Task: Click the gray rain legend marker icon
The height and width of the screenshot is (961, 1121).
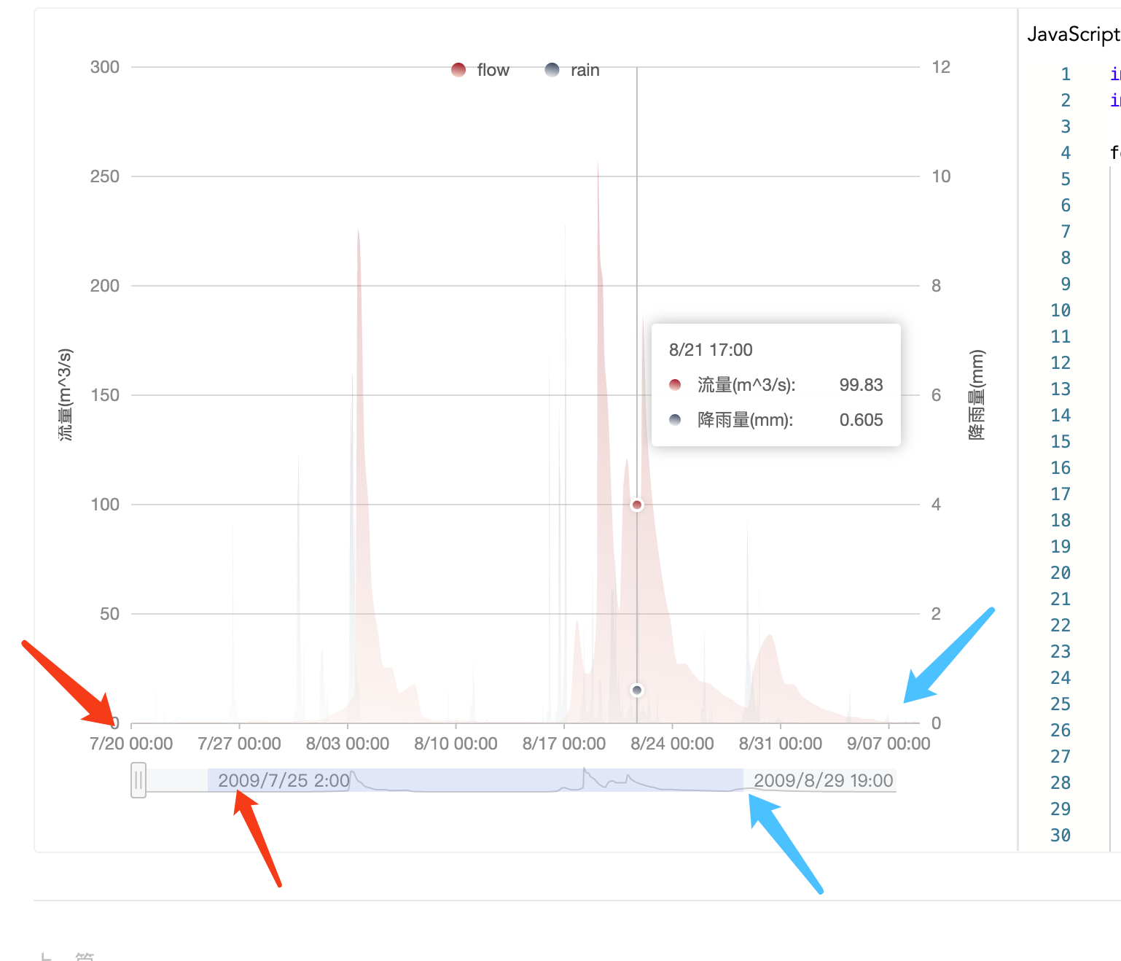Action: (x=551, y=69)
